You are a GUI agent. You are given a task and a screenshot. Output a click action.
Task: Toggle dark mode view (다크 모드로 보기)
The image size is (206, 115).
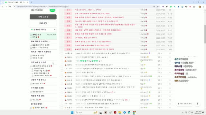(184, 103)
